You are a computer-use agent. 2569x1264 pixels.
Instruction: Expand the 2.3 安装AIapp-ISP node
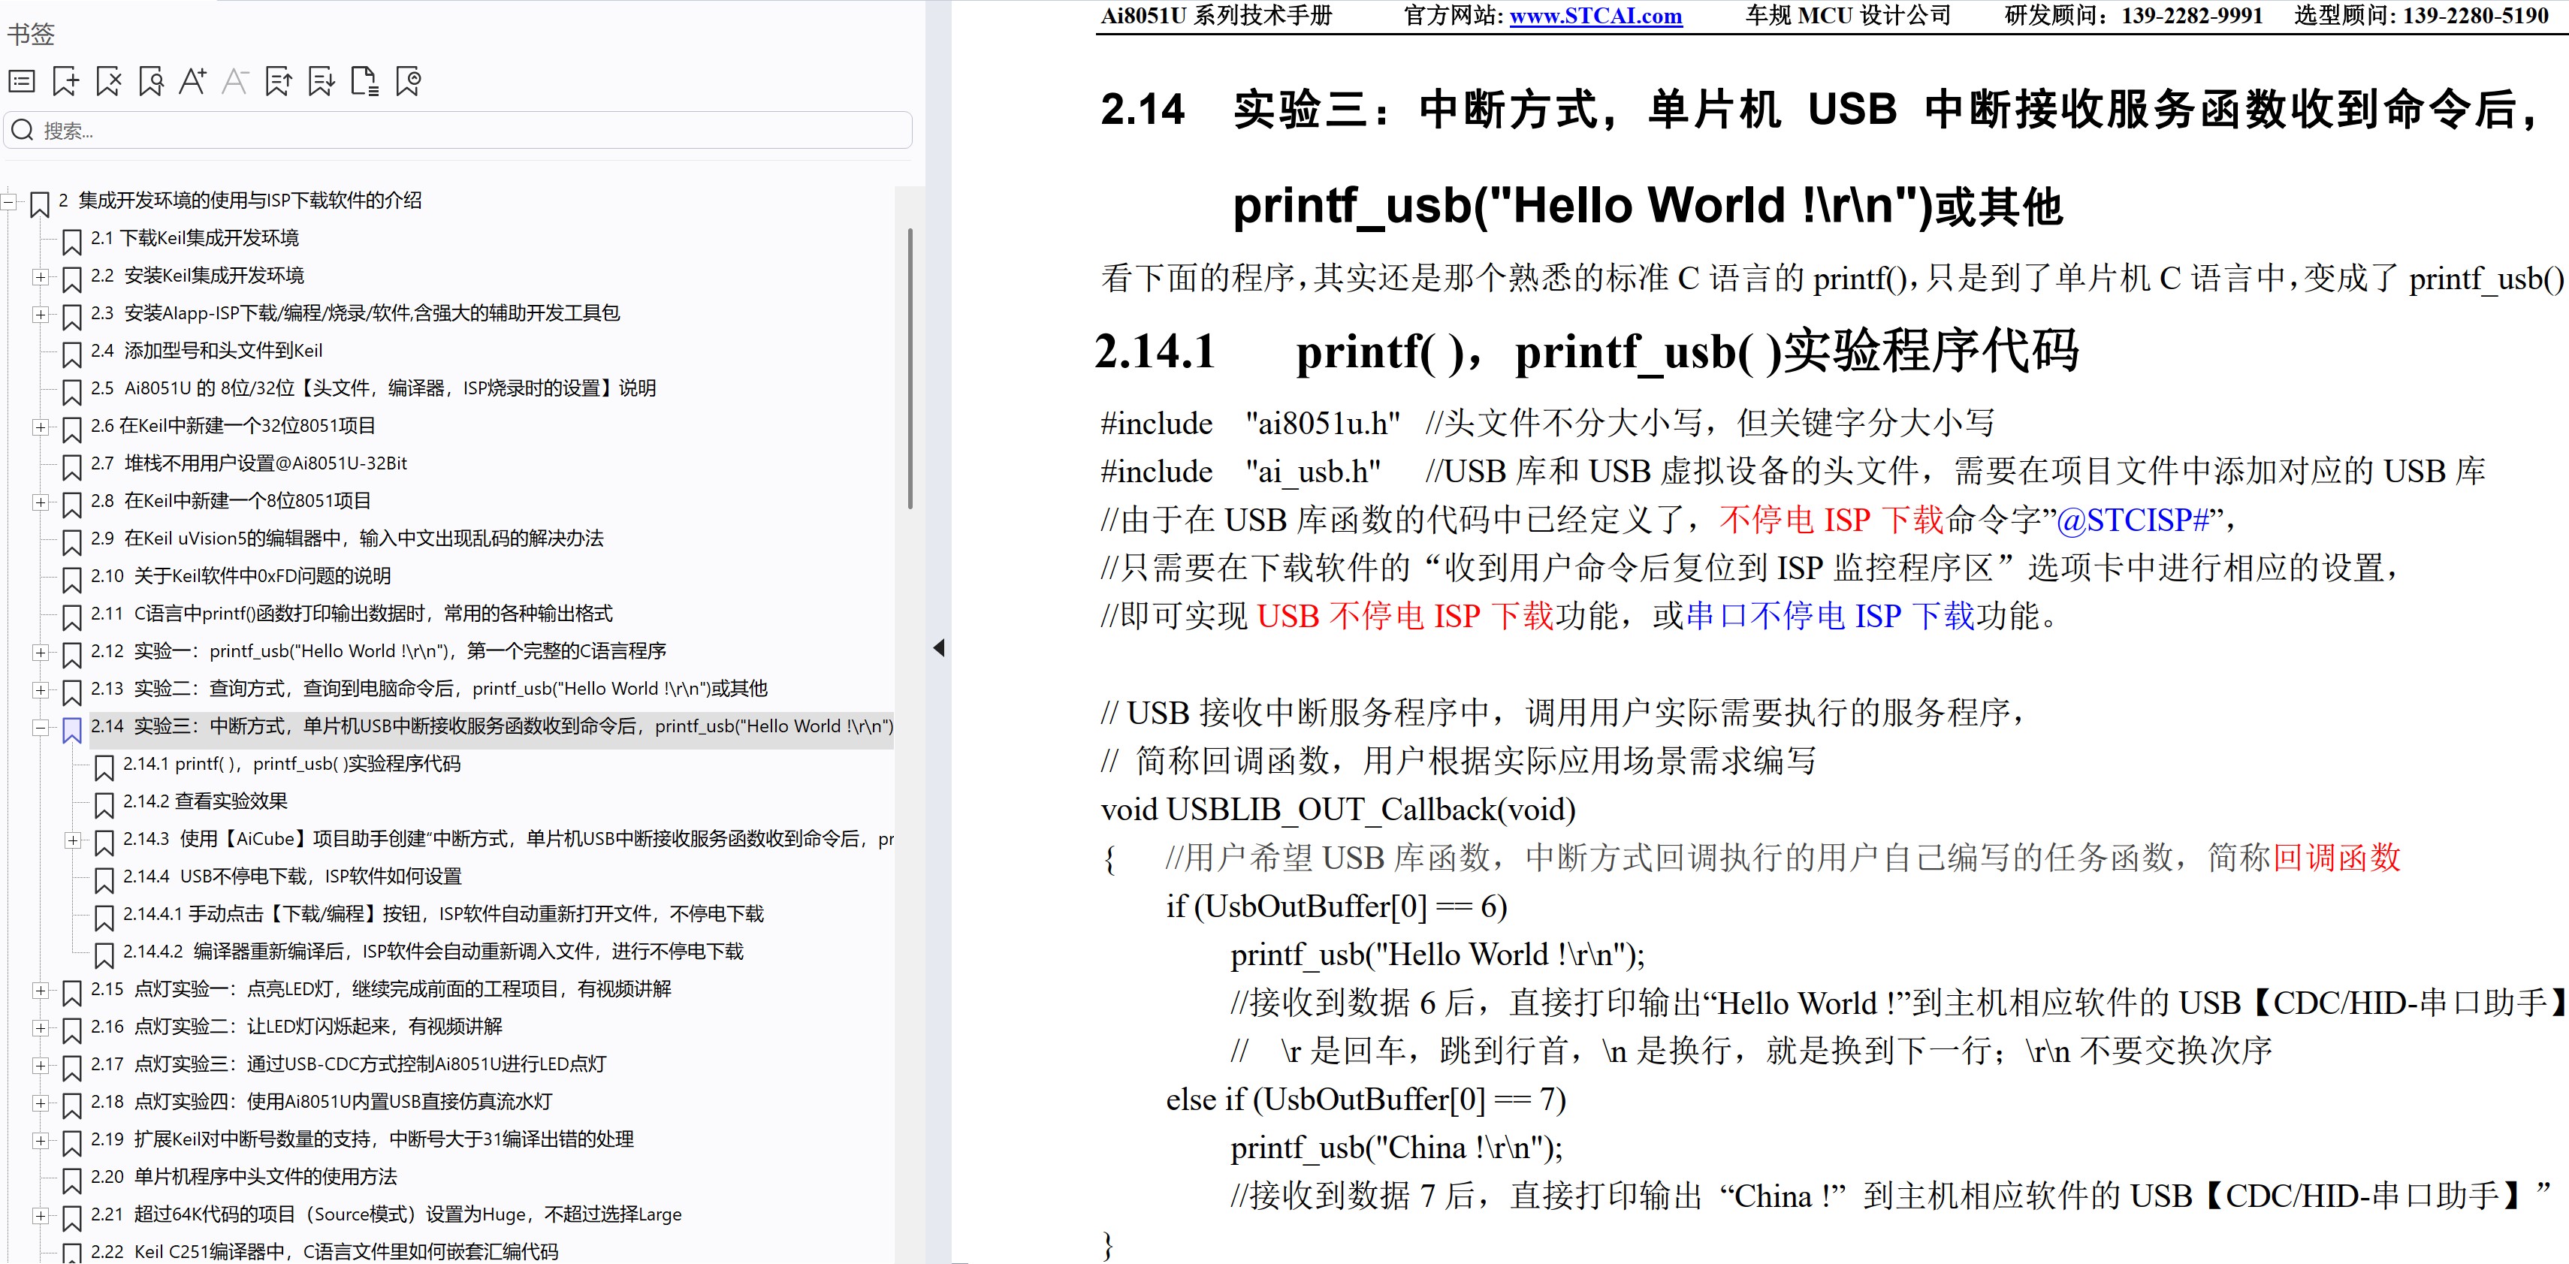[41, 315]
